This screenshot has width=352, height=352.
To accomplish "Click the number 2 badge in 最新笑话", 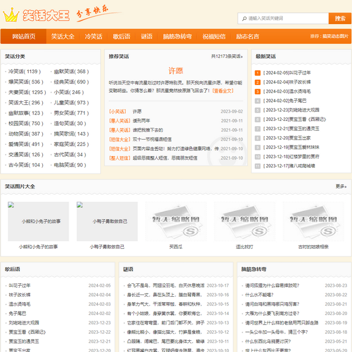I will (257, 82).
